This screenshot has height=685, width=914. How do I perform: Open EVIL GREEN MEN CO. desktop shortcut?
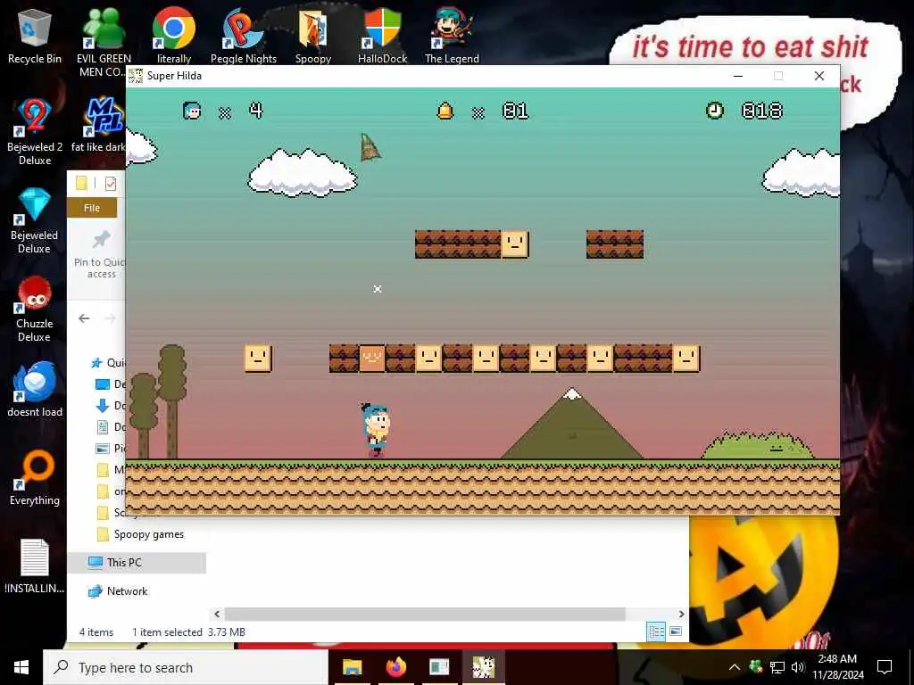point(104,42)
